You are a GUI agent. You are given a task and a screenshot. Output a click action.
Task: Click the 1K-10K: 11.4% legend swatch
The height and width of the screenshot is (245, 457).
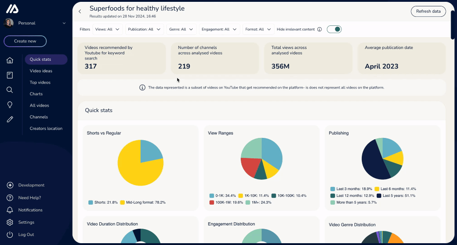(x=241, y=196)
